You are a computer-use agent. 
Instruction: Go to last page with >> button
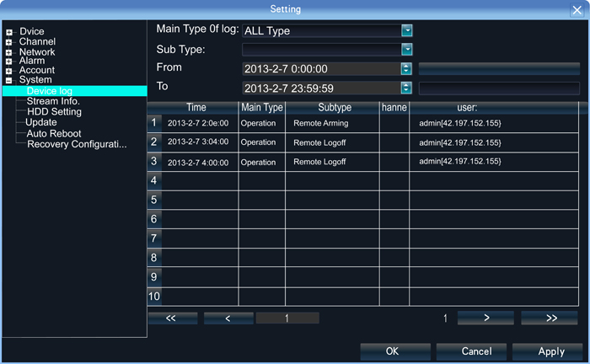point(550,318)
